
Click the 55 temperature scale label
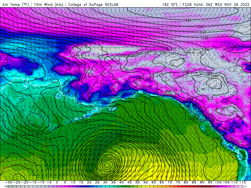146,182
